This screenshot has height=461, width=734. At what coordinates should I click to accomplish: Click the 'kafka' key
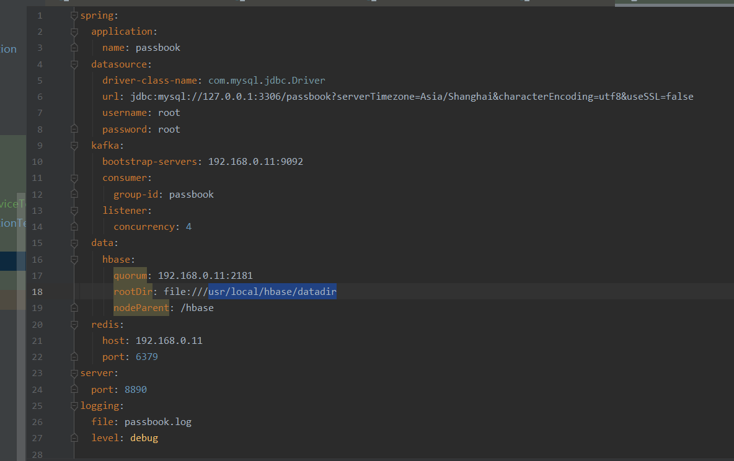click(x=105, y=146)
